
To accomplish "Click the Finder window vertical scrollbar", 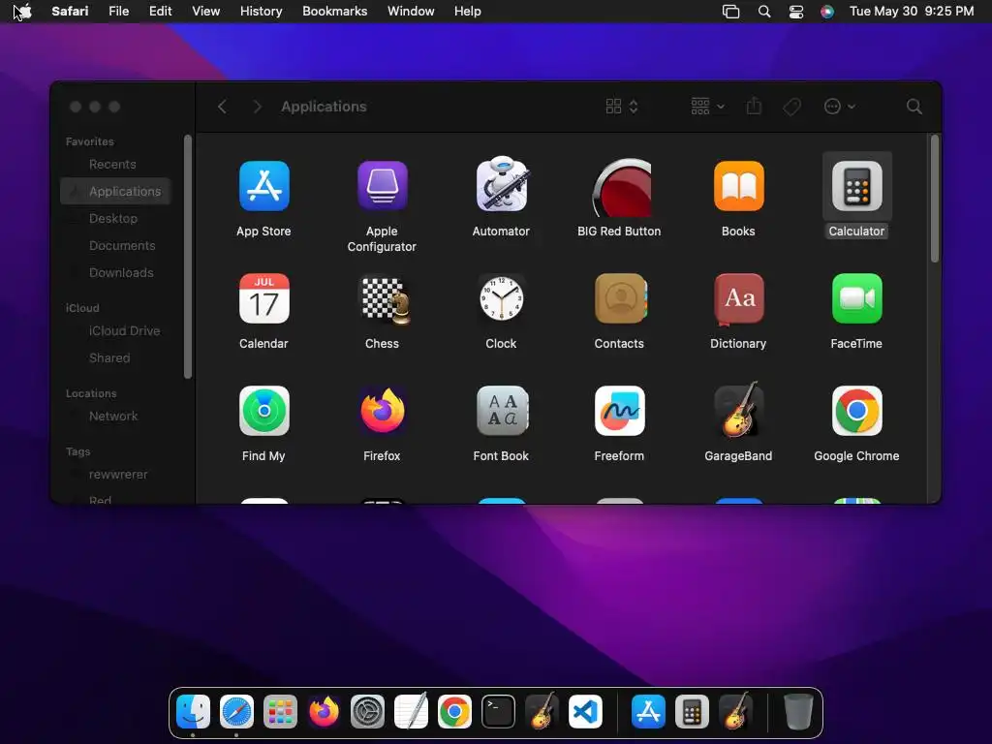I will tap(935, 200).
